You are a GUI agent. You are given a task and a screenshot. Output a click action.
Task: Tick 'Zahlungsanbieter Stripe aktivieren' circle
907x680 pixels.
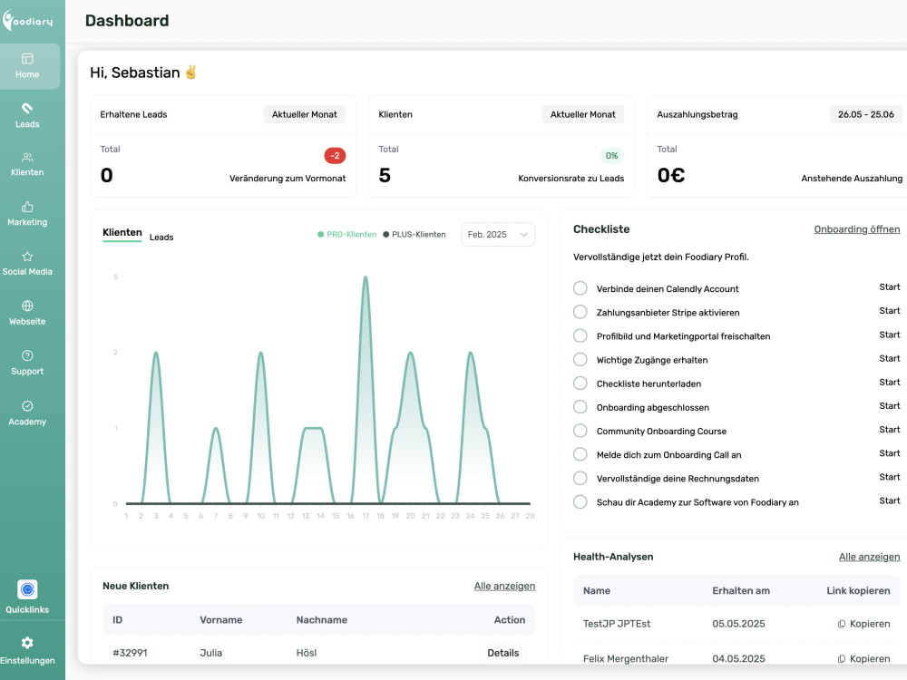(x=580, y=312)
